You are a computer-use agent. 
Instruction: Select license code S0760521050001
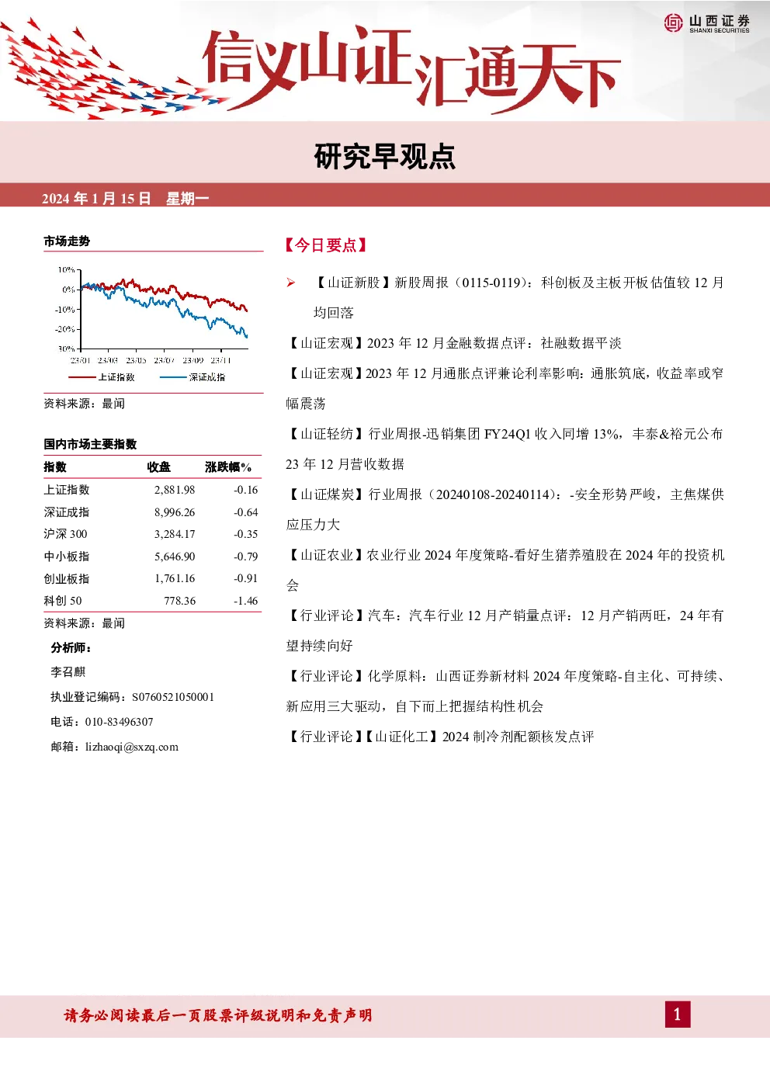[x=173, y=697]
